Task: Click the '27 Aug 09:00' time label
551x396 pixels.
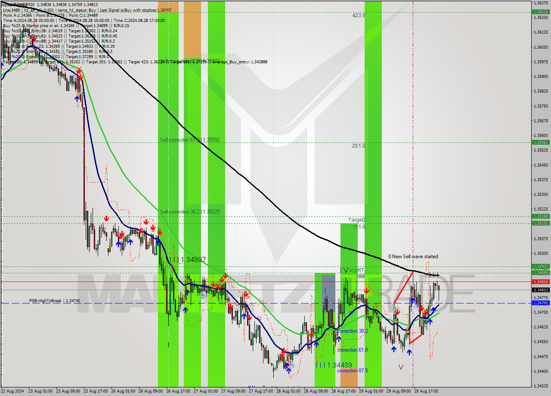Action: [232, 391]
